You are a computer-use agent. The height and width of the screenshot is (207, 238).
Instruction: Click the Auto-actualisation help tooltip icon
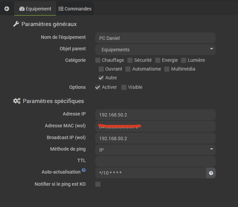[x=84, y=170]
